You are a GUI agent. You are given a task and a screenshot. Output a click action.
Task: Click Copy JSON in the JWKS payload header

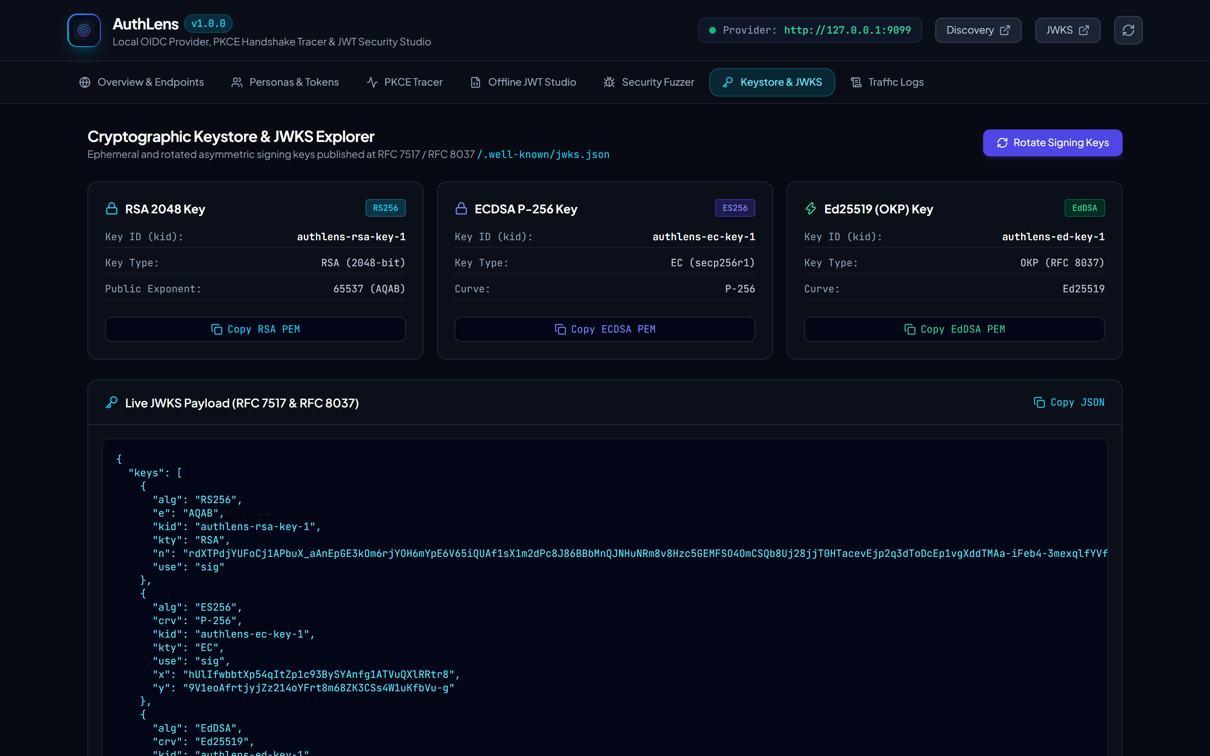point(1069,402)
